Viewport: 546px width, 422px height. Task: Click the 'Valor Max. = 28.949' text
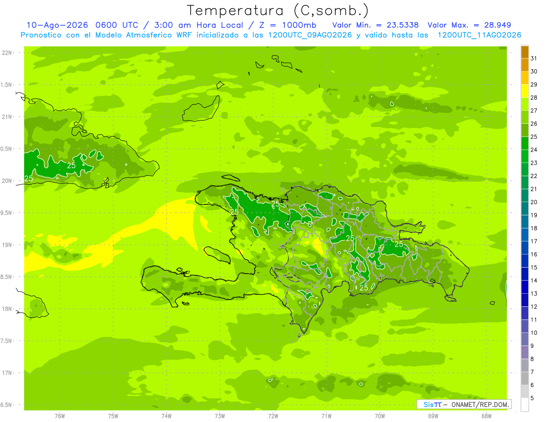click(470, 25)
